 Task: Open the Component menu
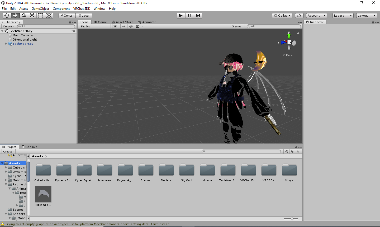coord(61,9)
